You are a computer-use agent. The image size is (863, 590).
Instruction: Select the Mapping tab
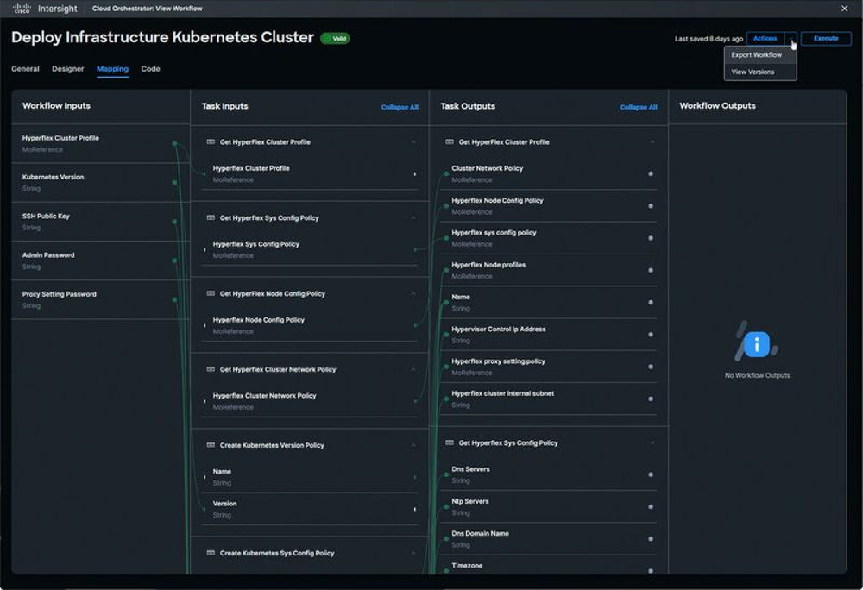tap(112, 69)
